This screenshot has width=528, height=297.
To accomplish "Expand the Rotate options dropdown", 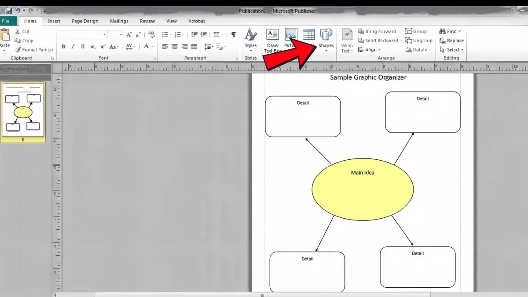I will coord(430,49).
